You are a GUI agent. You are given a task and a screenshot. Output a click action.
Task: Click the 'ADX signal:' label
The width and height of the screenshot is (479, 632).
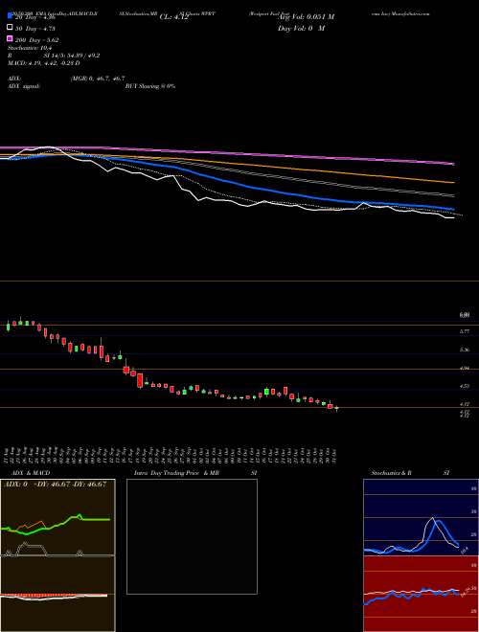[x=24, y=86]
